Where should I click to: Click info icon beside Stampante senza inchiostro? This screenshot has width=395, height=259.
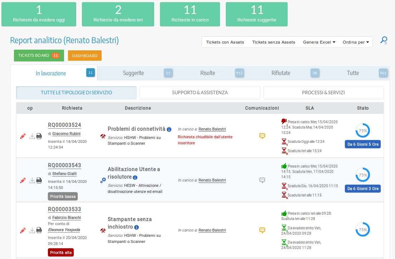(x=137, y=227)
